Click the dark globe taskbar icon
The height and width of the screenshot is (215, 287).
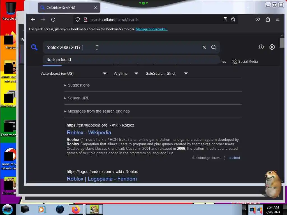(60, 209)
